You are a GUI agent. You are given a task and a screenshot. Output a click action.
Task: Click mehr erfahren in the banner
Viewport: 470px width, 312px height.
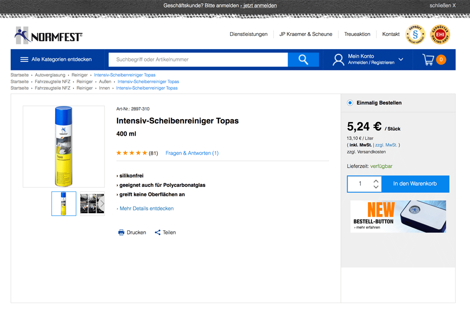point(368,227)
